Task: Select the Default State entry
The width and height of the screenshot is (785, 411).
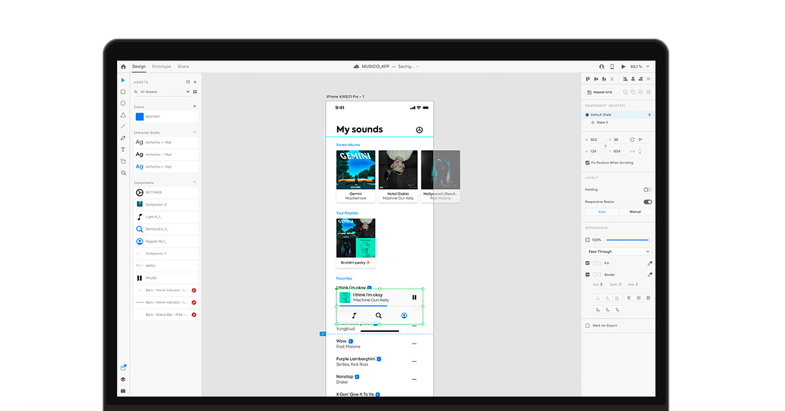Action: [x=618, y=115]
